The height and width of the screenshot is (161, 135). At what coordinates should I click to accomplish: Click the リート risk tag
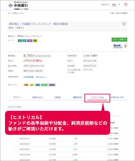coord(44,85)
